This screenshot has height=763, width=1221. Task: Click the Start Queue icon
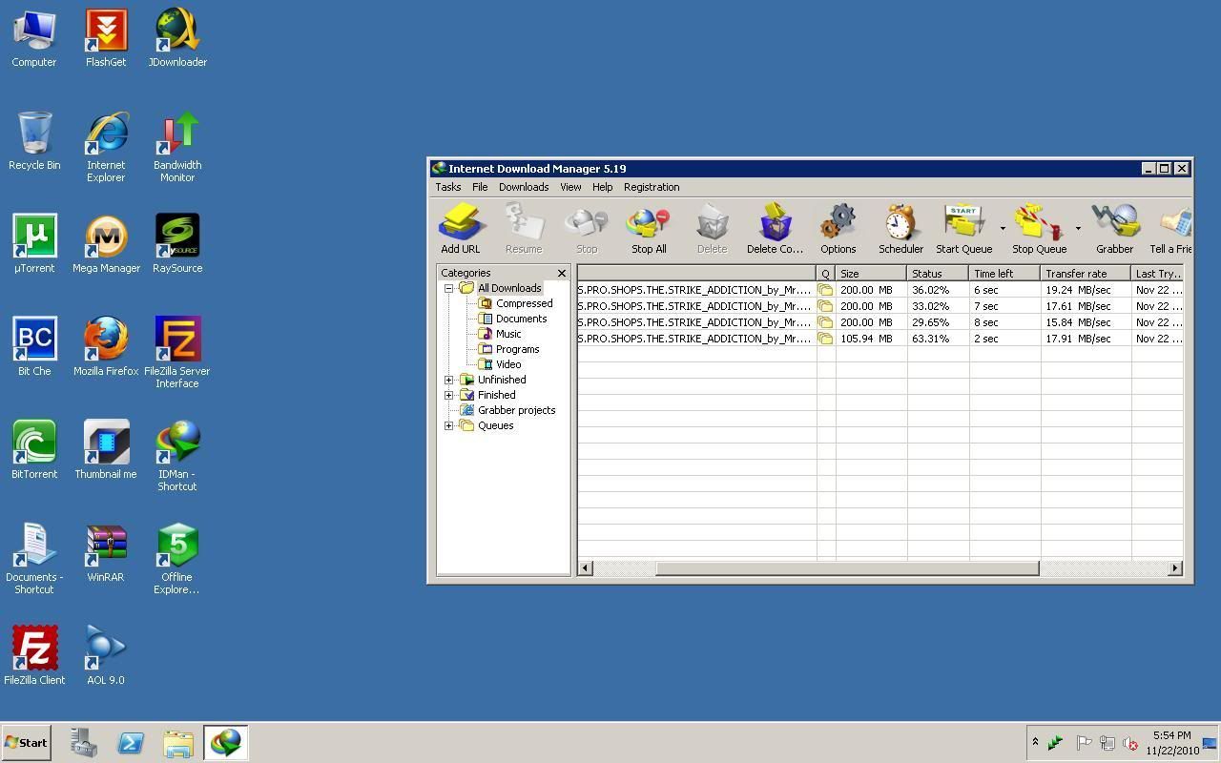963,228
